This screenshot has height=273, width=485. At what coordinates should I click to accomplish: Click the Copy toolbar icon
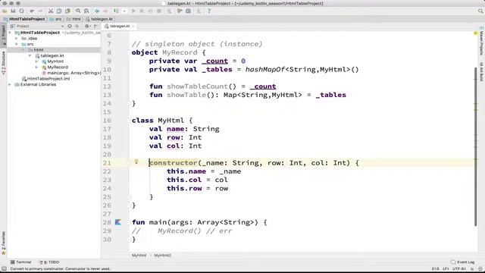click(59, 11)
